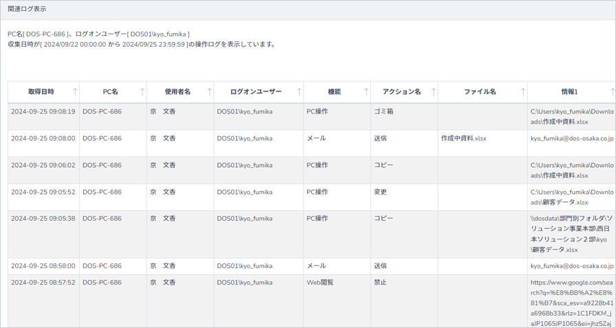
Task: Sort by 使用者名 using its arrow icon
Action: click(209, 92)
